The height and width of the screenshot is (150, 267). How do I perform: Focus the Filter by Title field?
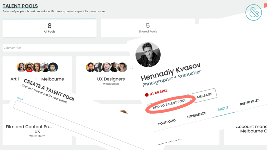(66, 48)
